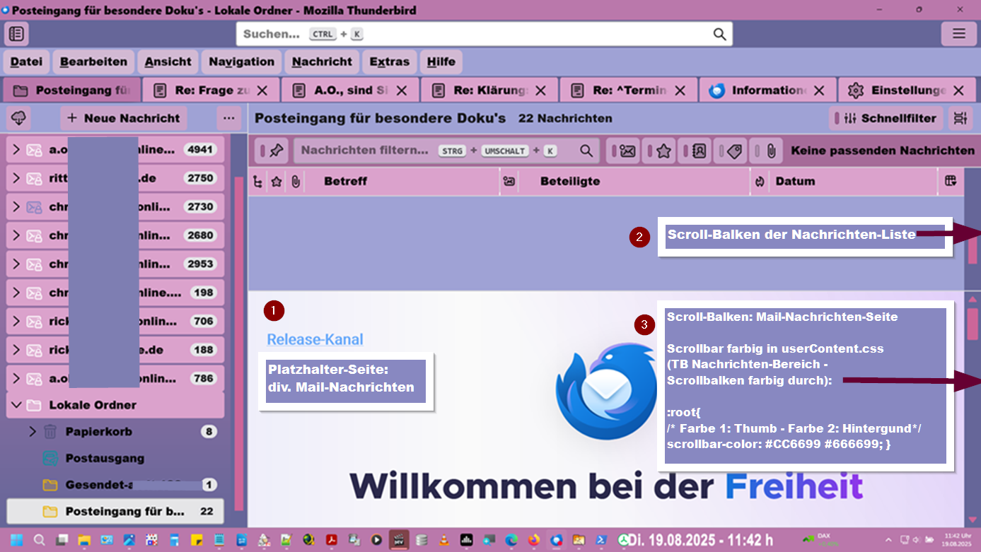
Task: Focus the global Suchen search field
Action: [484, 34]
